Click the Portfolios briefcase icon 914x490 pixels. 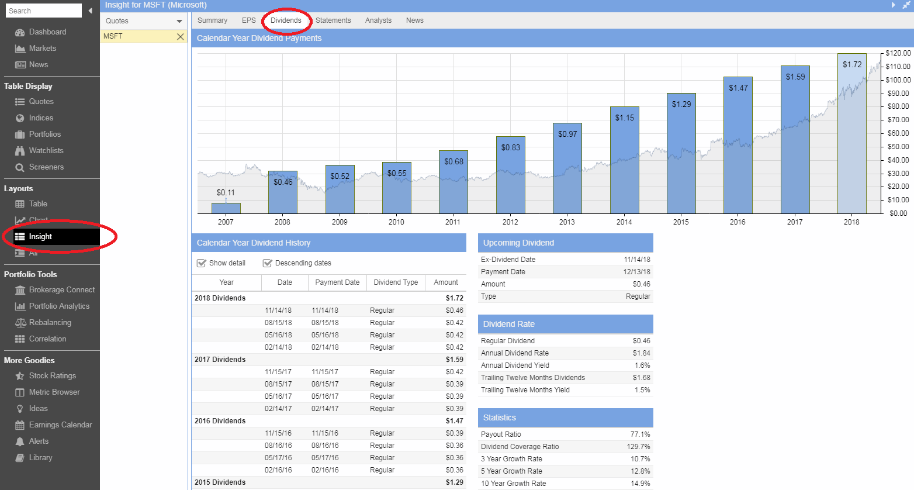coord(20,134)
